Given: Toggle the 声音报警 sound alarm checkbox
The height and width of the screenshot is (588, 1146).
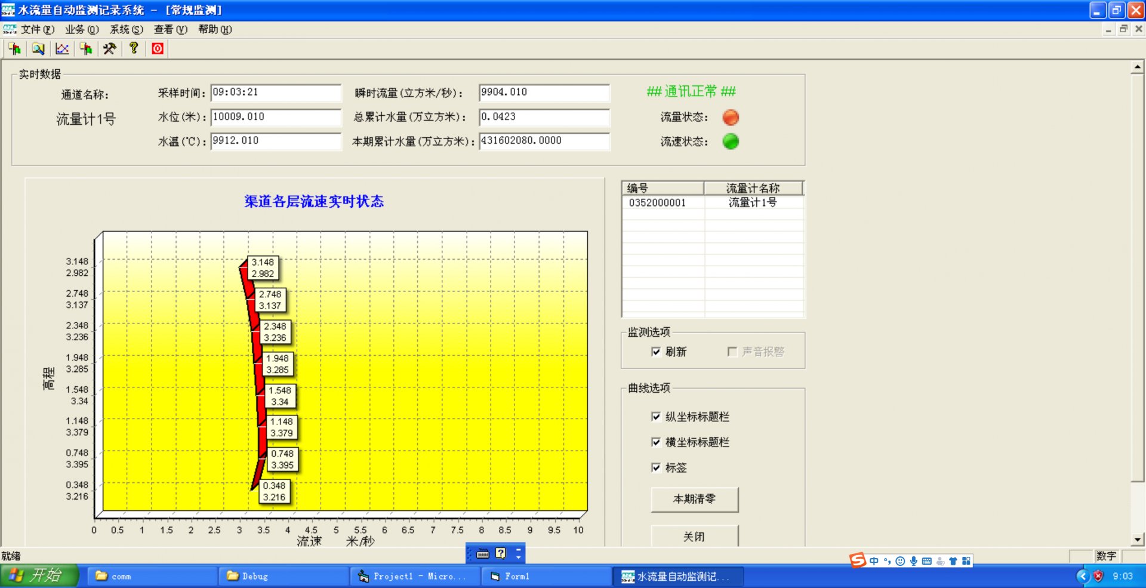Looking at the screenshot, I should tap(732, 352).
